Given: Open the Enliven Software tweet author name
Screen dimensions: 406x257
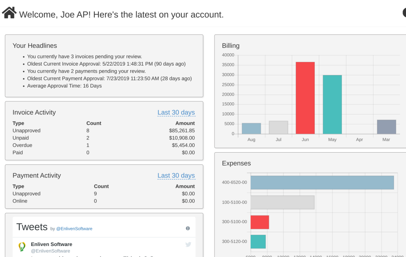Looking at the screenshot, I should point(51,244).
